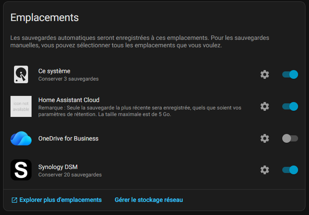Image resolution: width=309 pixels, height=215 pixels.
Task: Select the OneDrive for Business label
Action: [68, 138]
